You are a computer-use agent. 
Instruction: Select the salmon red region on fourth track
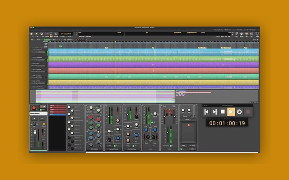point(154,71)
